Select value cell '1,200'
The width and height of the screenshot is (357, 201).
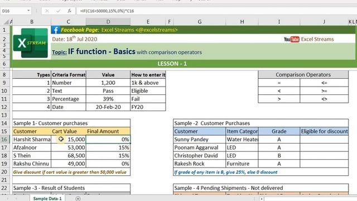pos(108,83)
